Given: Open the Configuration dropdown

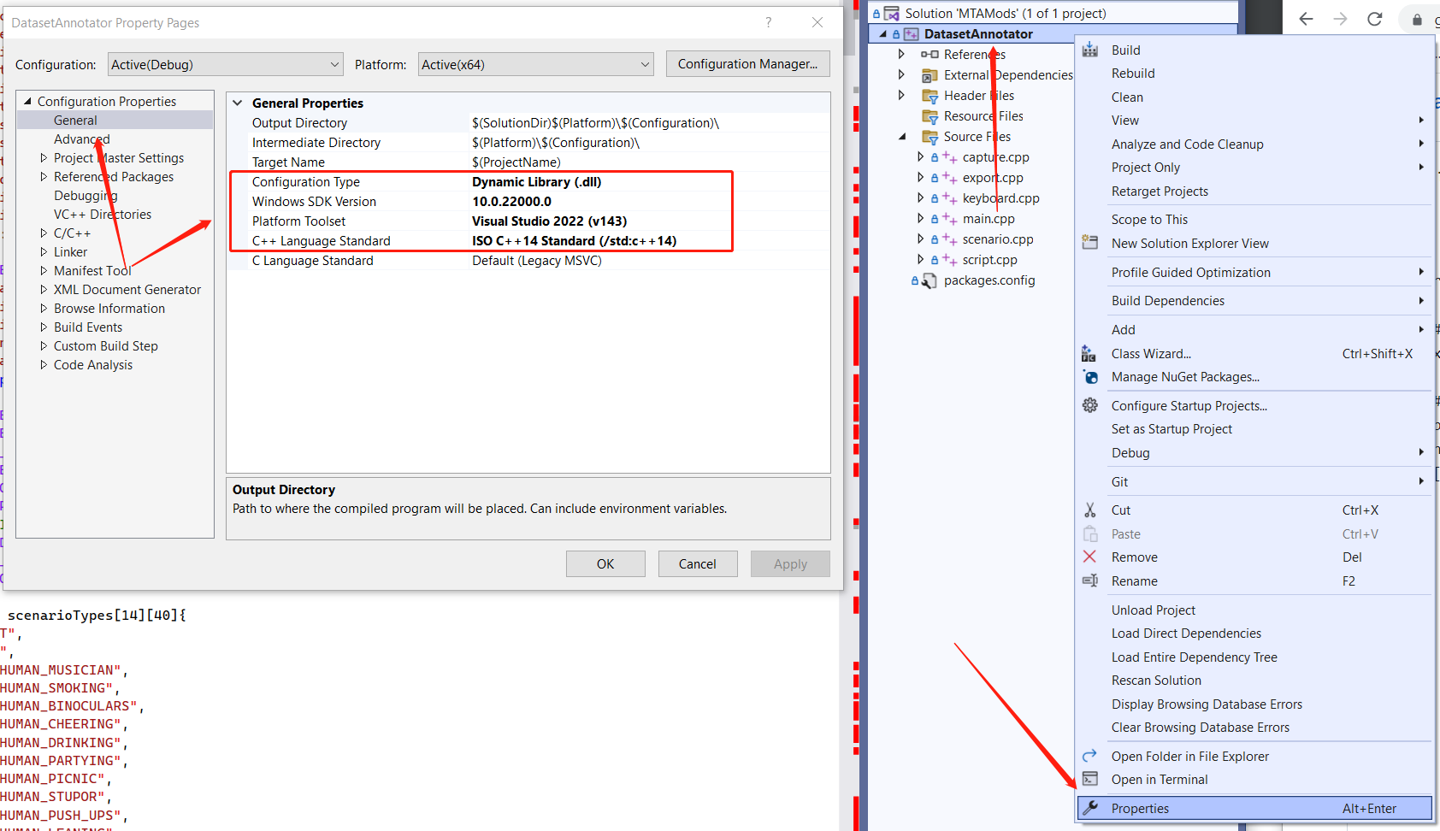Looking at the screenshot, I should pyautogui.click(x=226, y=64).
